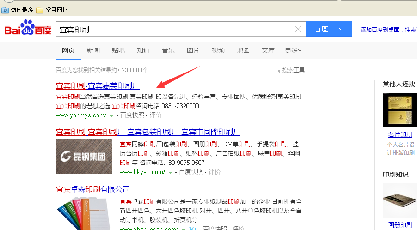Expand the 更多» menu
The image size is (417, 230).
293,50
